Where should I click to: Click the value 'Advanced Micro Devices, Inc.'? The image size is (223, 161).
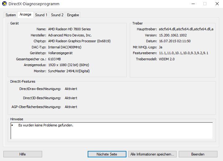pyautogui.click(x=70, y=35)
